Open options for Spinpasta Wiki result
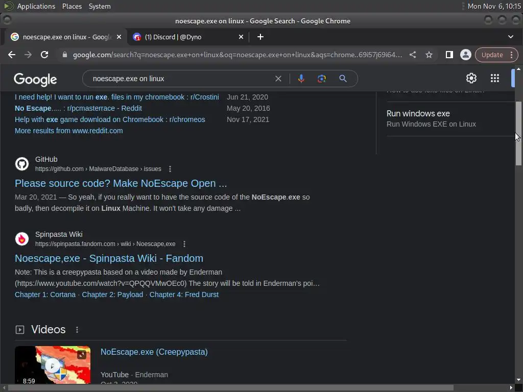Screen dimensions: 523x392 184,244
